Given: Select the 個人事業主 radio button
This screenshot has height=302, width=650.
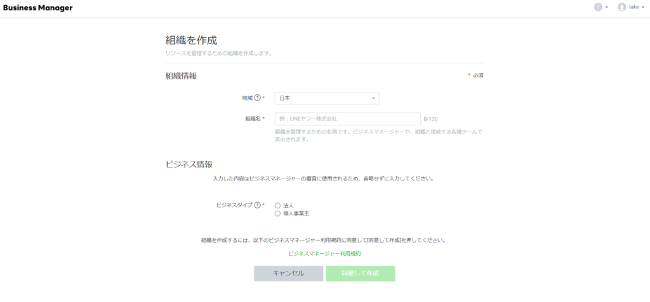Looking at the screenshot, I should [x=277, y=214].
